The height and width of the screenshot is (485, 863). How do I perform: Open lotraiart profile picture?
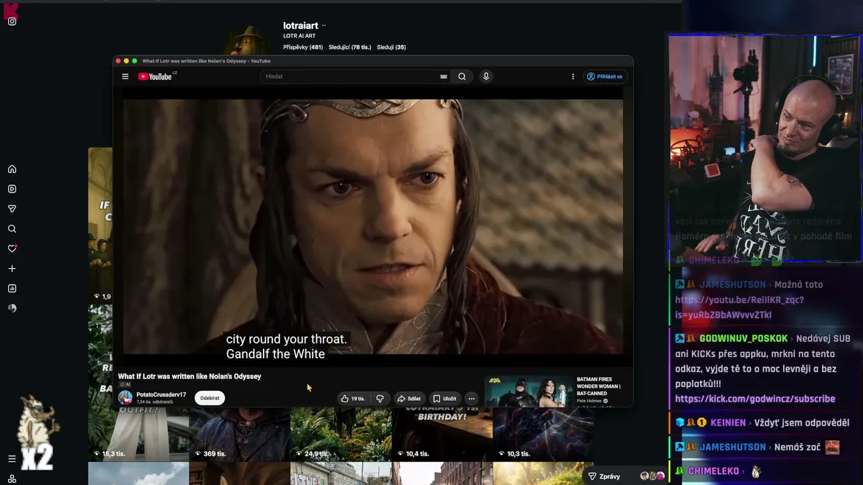click(248, 40)
